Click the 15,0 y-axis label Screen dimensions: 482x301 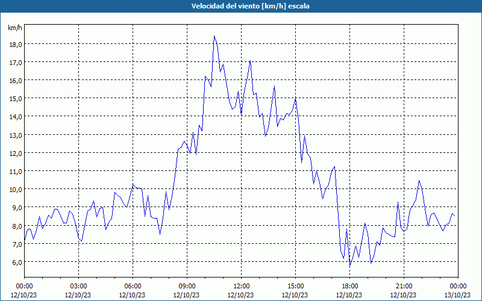(x=16, y=99)
